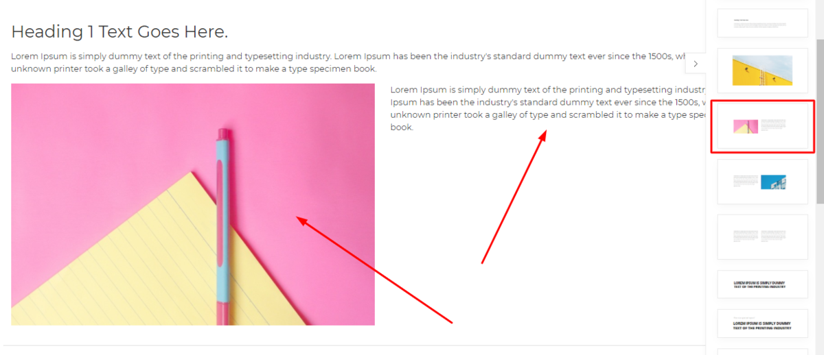Open the partially visible thumbnail at panel bottom
This screenshot has width=824, height=355.
(x=762, y=351)
